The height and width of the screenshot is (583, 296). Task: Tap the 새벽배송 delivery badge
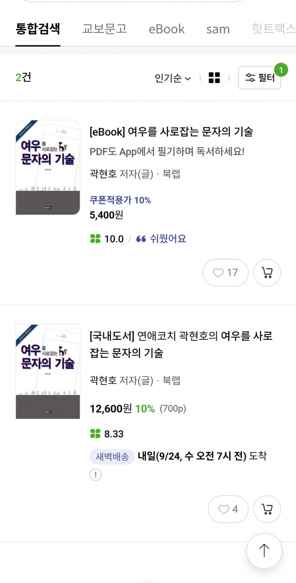112,457
